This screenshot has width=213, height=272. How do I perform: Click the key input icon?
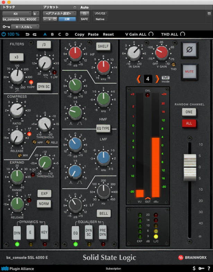(x=6, y=27)
